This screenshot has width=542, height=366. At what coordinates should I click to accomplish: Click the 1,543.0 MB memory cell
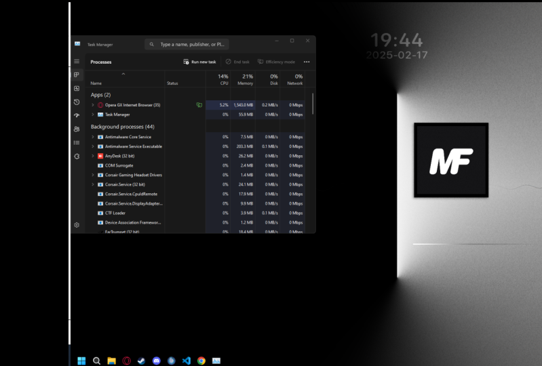[x=243, y=105]
